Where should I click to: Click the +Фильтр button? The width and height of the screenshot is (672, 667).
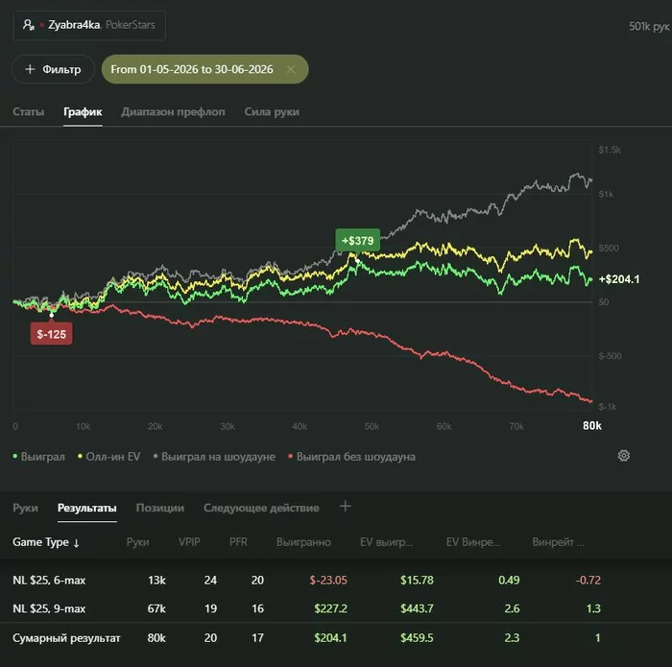[x=53, y=69]
